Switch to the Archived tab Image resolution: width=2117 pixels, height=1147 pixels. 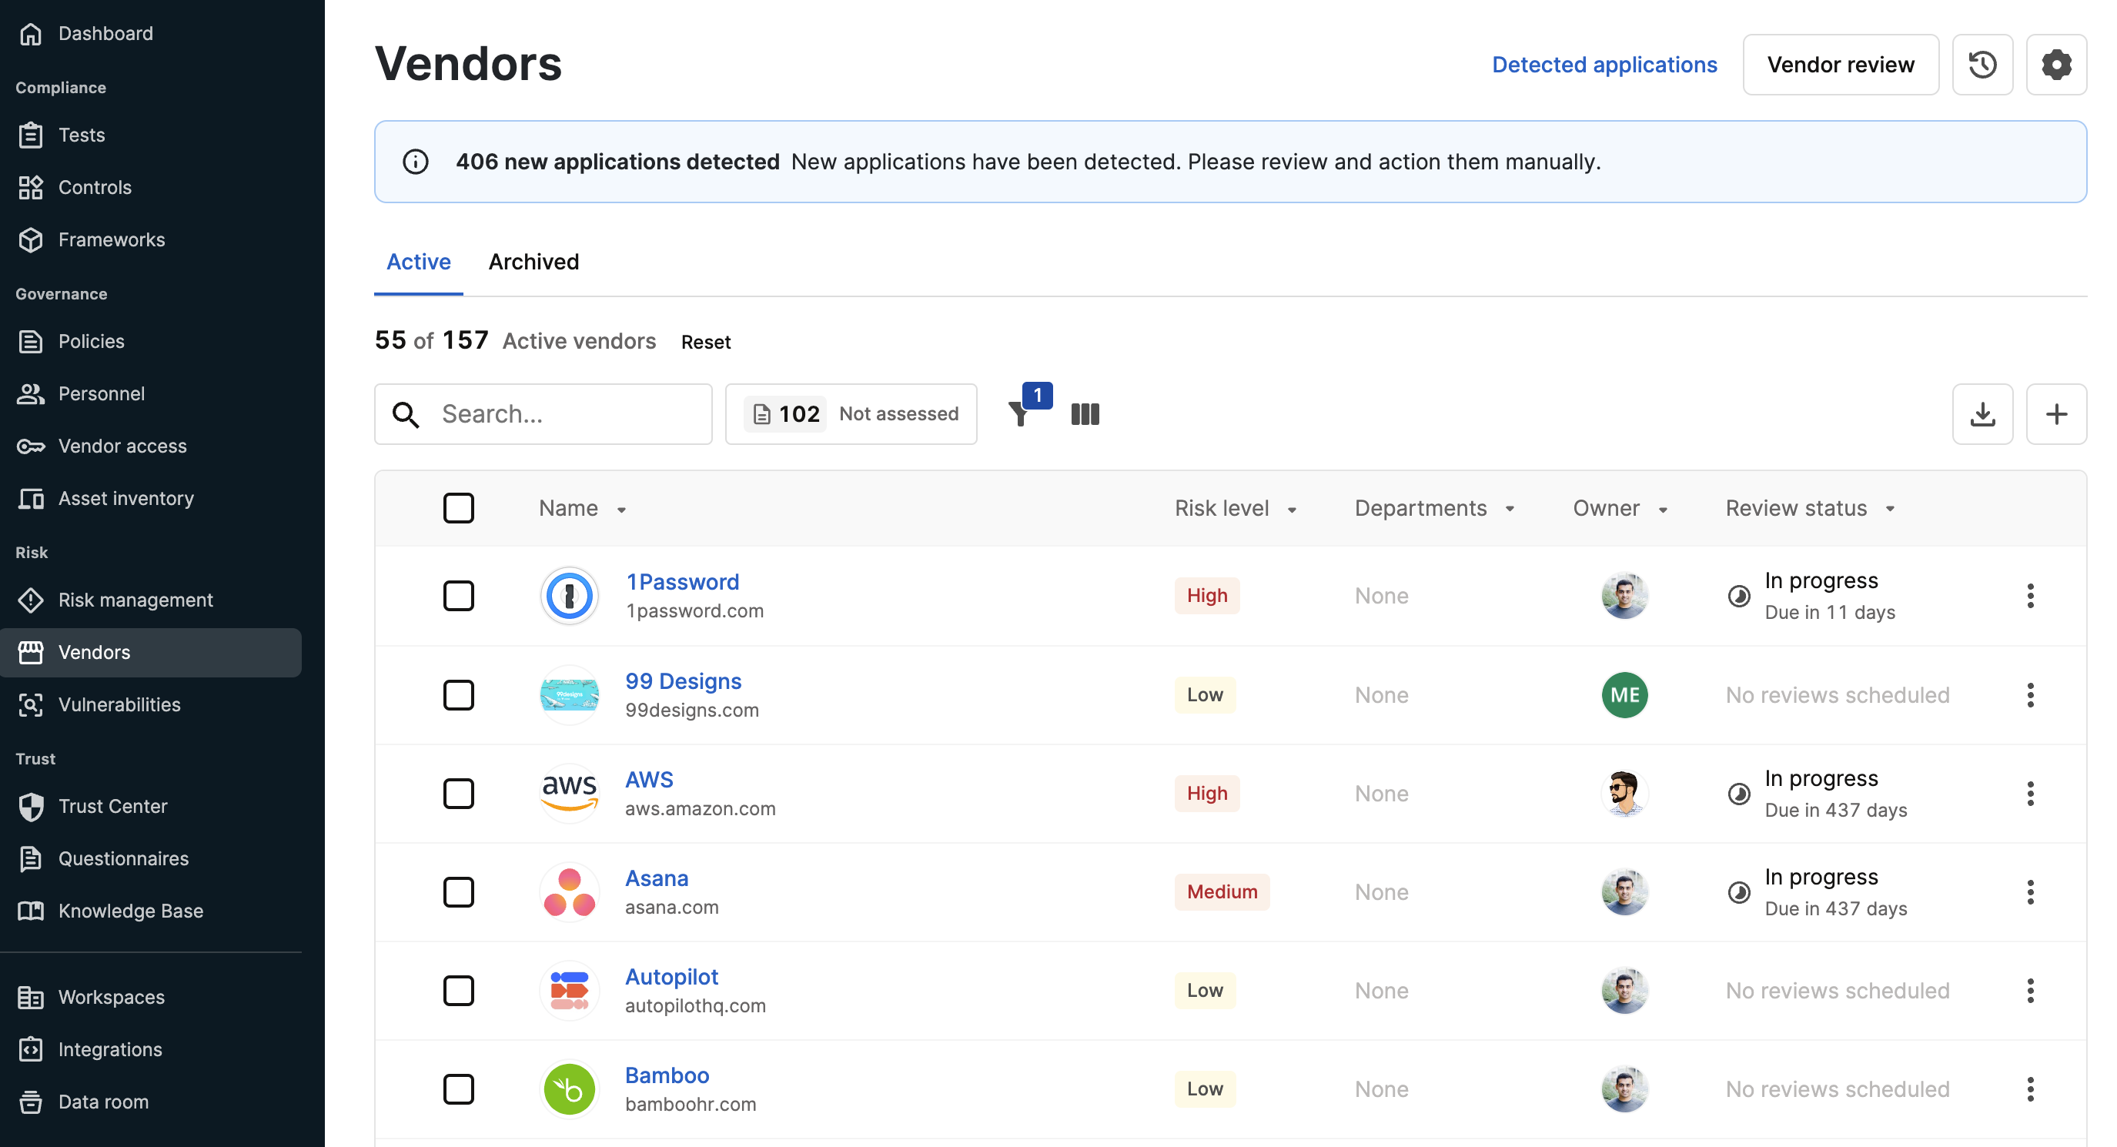point(534,261)
